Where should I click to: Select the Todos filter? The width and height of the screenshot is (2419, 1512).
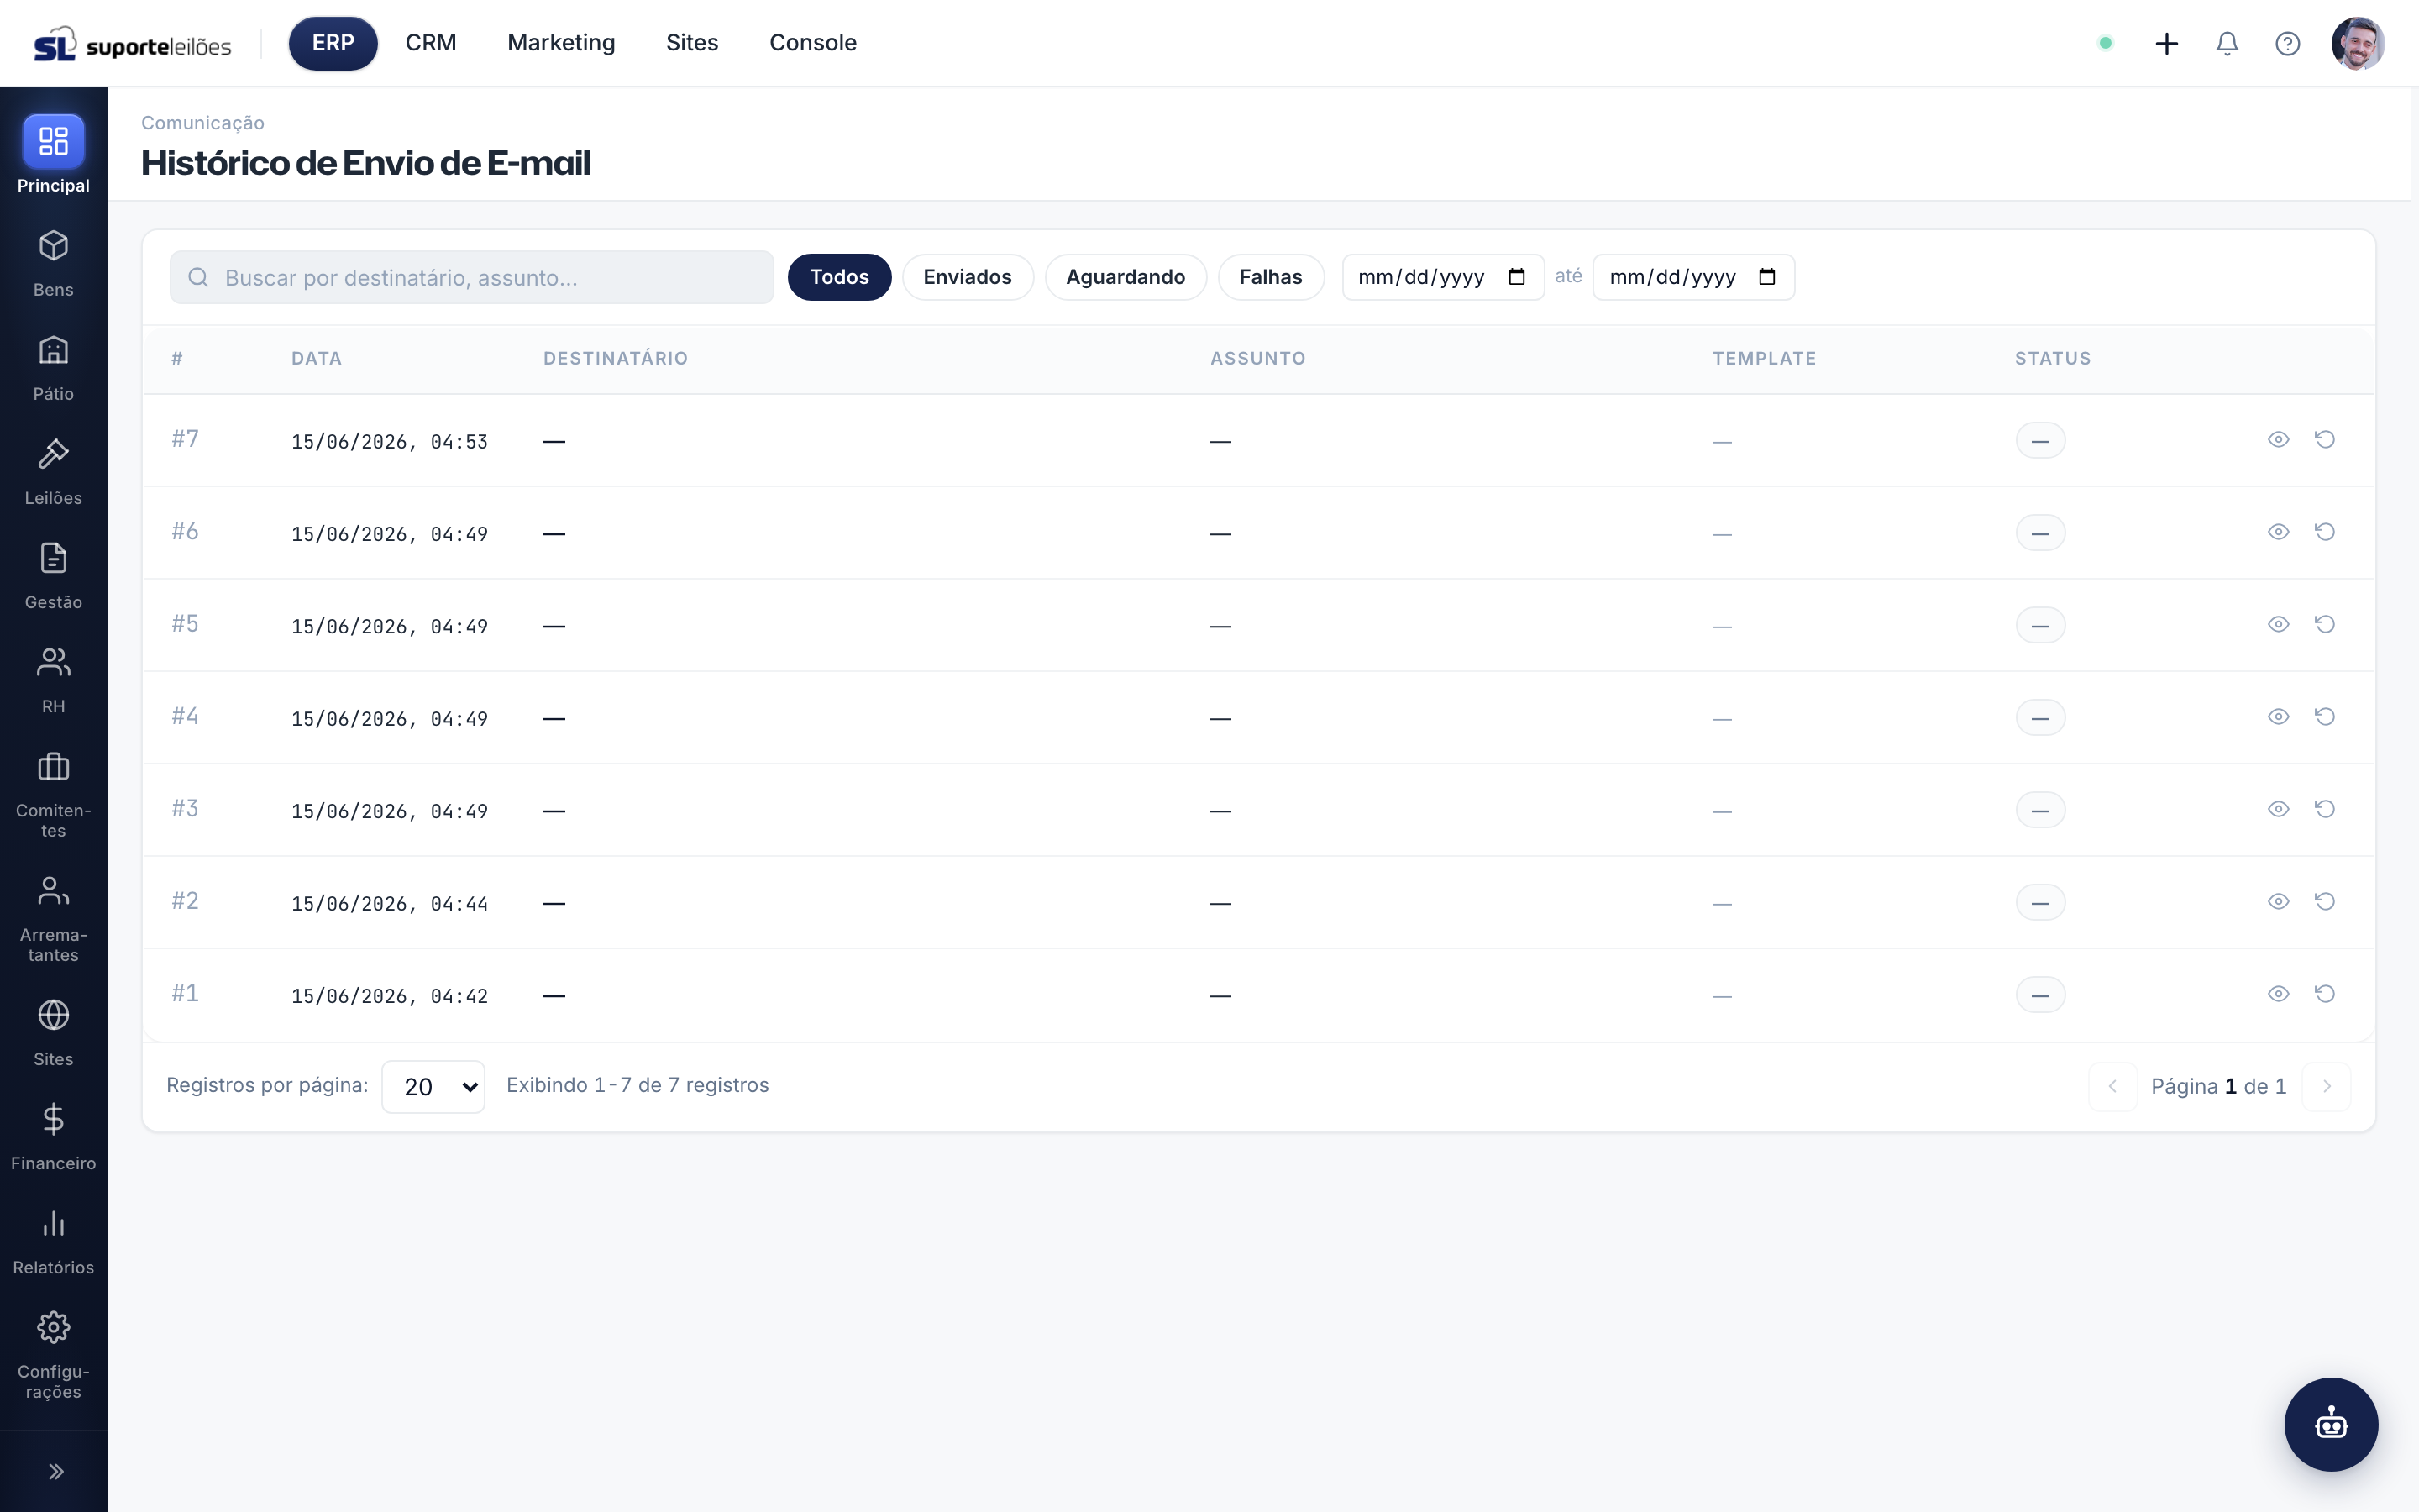click(x=838, y=277)
